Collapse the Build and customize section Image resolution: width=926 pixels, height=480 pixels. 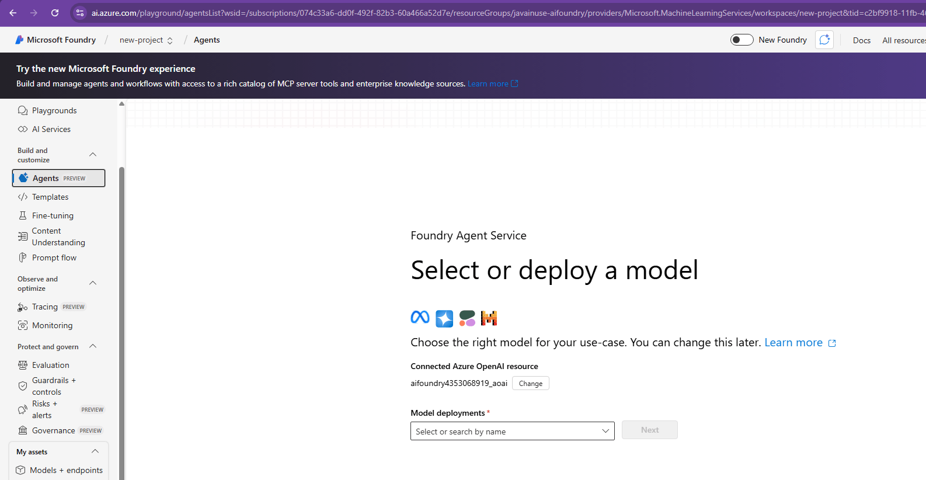[93, 154]
